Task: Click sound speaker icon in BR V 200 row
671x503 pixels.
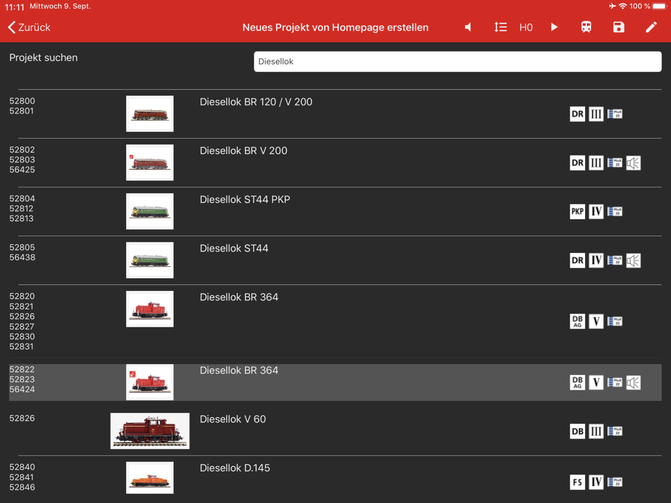Action: tap(633, 163)
